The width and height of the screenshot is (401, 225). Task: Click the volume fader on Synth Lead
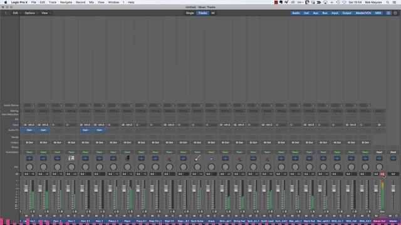click(264, 189)
